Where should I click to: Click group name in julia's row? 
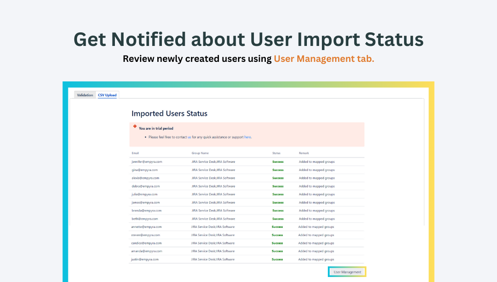[x=213, y=194]
